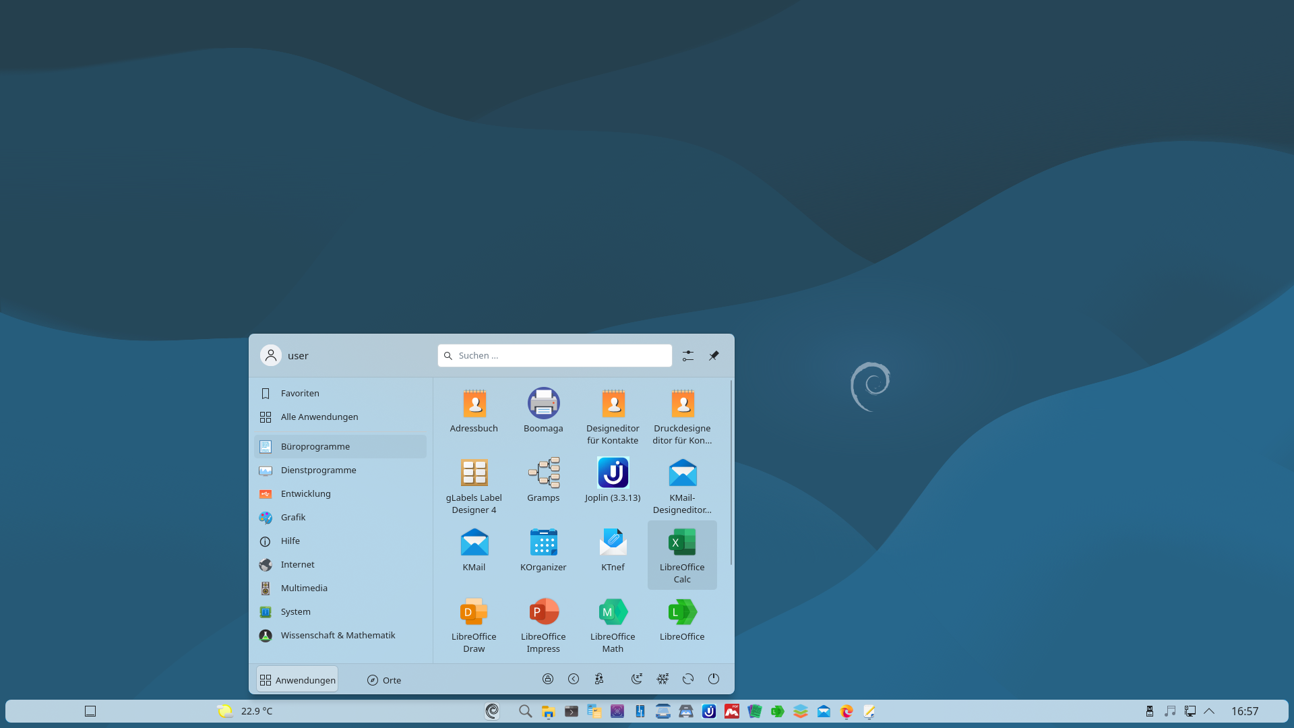The width and height of the screenshot is (1294, 728).
Task: Open the removable device tray icon
Action: click(x=1150, y=710)
